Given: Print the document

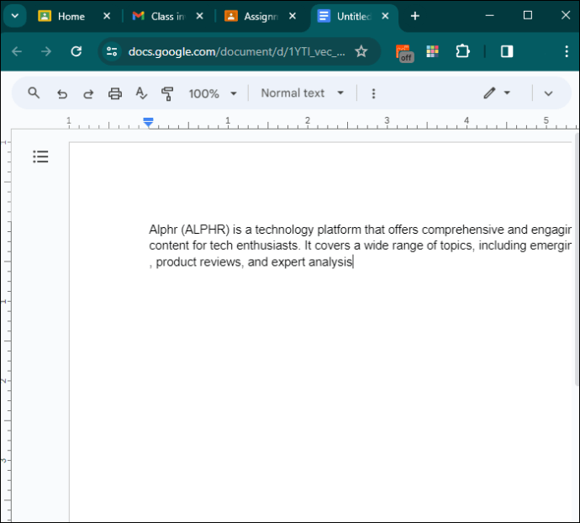Looking at the screenshot, I should tap(115, 93).
